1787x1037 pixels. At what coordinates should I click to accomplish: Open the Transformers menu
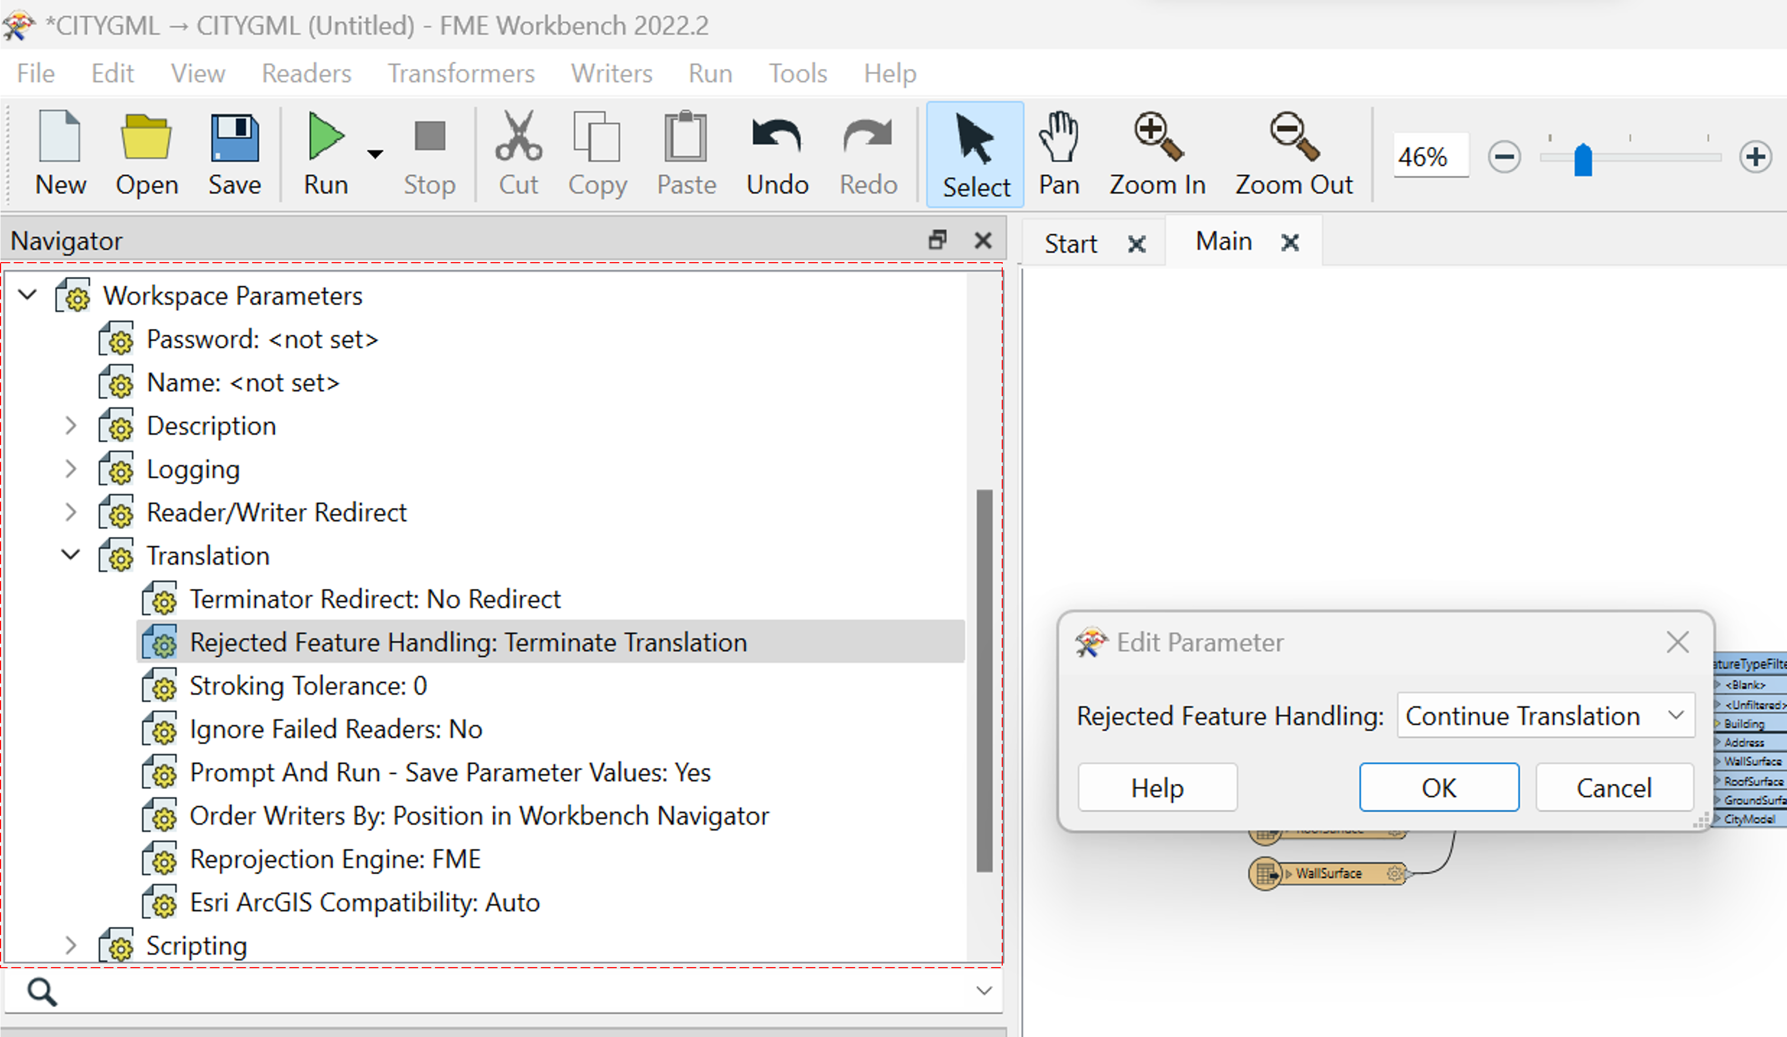[x=461, y=73]
